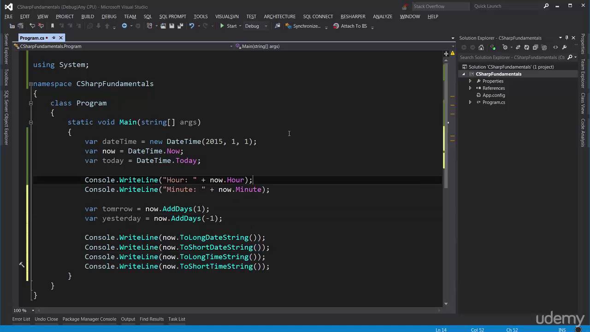The width and height of the screenshot is (590, 332).
Task: Open the RESHARPER menu
Action: click(x=353, y=17)
